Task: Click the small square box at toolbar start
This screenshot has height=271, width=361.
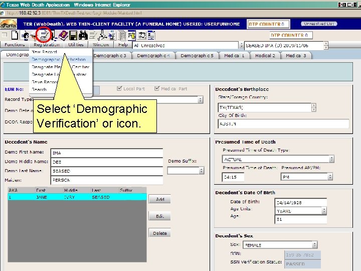Action: point(5,35)
